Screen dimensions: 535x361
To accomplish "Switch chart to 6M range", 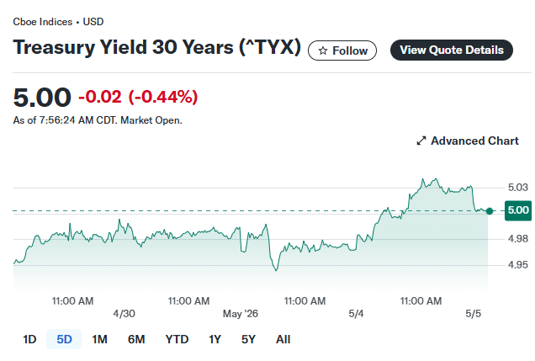I will tap(136, 339).
